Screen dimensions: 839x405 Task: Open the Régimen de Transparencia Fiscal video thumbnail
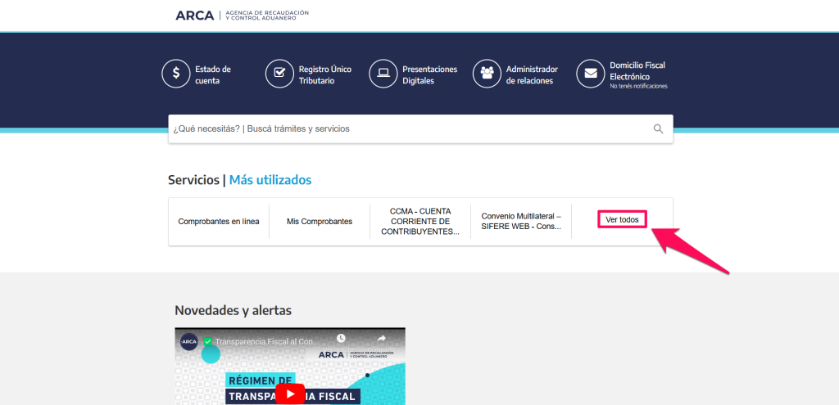point(290,366)
